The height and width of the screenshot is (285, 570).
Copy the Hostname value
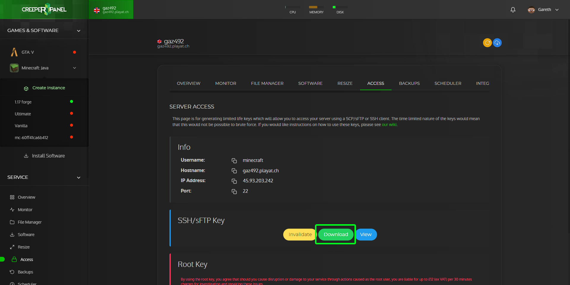234,171
